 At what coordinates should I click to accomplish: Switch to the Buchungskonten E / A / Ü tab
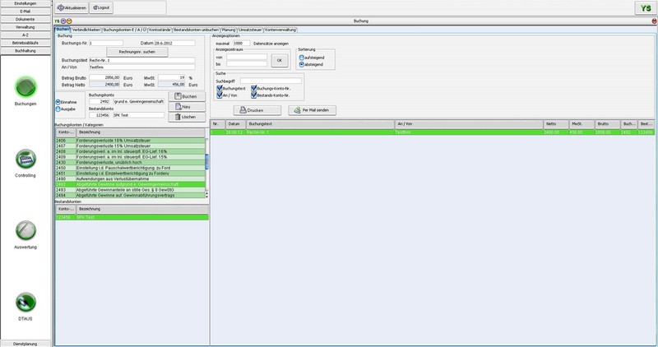[x=125, y=30]
